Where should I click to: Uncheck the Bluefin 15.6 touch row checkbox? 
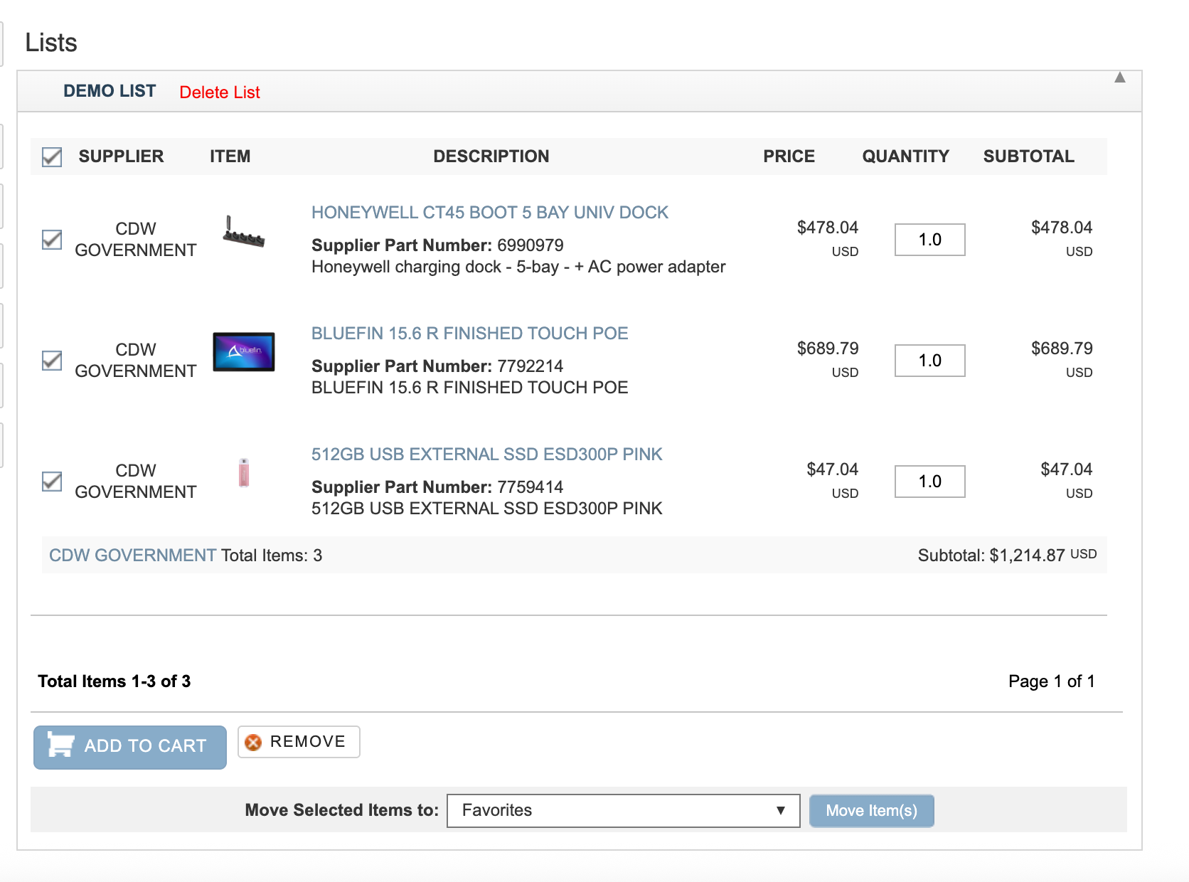[52, 361]
